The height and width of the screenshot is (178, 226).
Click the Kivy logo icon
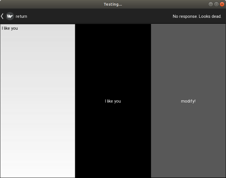10,16
